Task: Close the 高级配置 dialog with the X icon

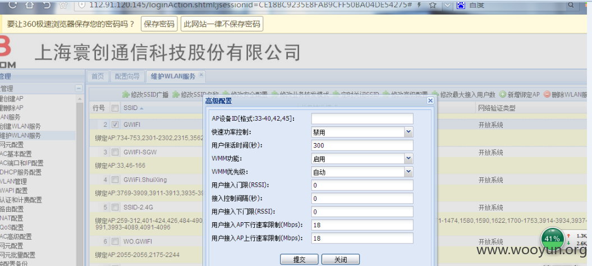Action: [430, 101]
